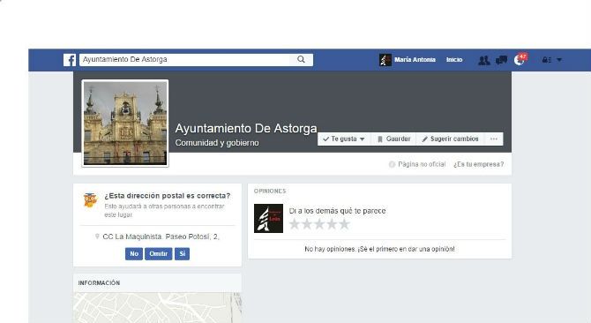Click Ayuntamiento De Astorga page title
The height and width of the screenshot is (323, 591).
pyautogui.click(x=246, y=129)
